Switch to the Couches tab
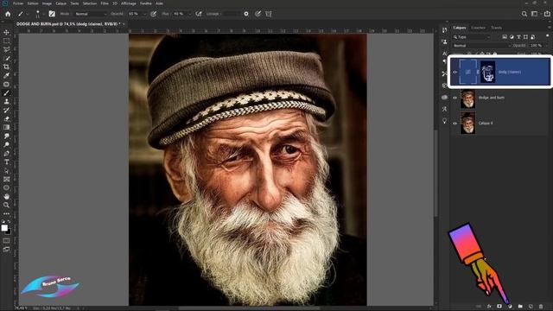The height and width of the screenshot is (311, 553). click(478, 28)
